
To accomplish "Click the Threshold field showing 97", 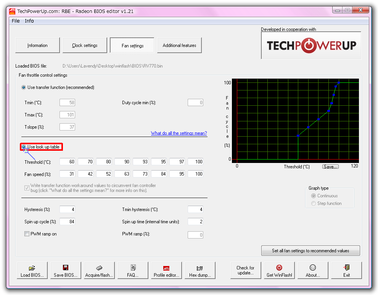I will click(177, 161).
